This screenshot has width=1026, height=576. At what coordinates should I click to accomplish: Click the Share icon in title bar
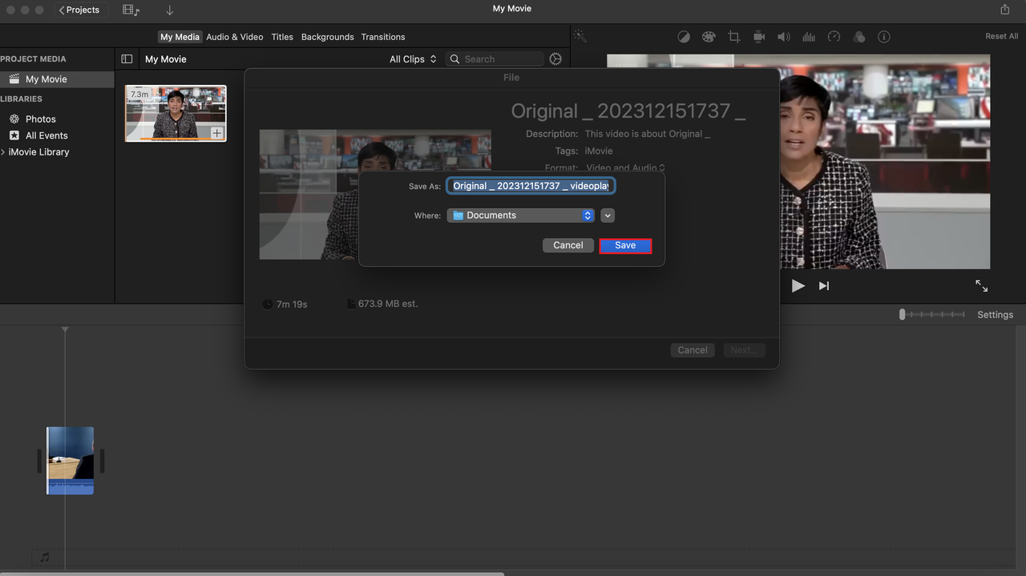coord(1005,10)
